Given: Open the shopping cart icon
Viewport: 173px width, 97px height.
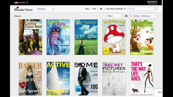Looking at the screenshot, I should [x=101, y=9].
